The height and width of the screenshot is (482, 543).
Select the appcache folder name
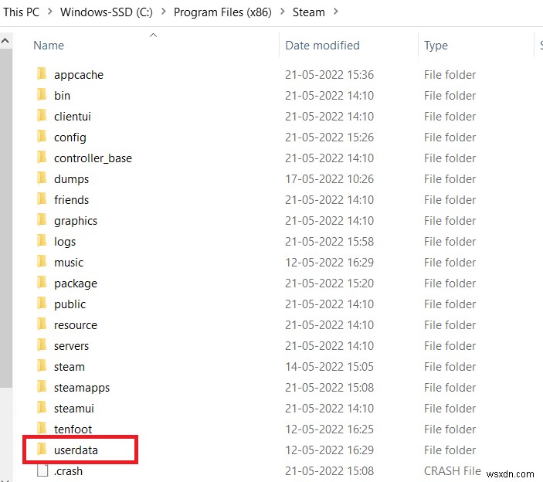(79, 75)
